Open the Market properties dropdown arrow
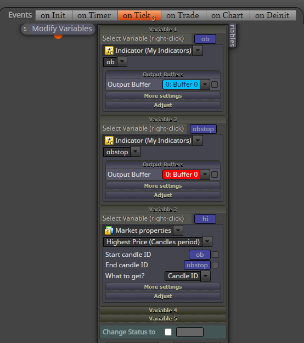This screenshot has height=343, width=304. point(178,230)
